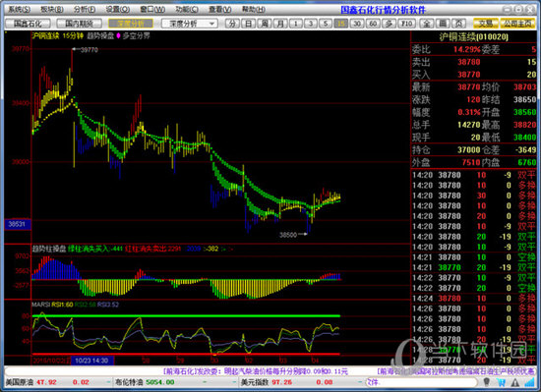This screenshot has height=392, width=541.
Task: Toggle the 30-minute period button
Action: (x=357, y=24)
